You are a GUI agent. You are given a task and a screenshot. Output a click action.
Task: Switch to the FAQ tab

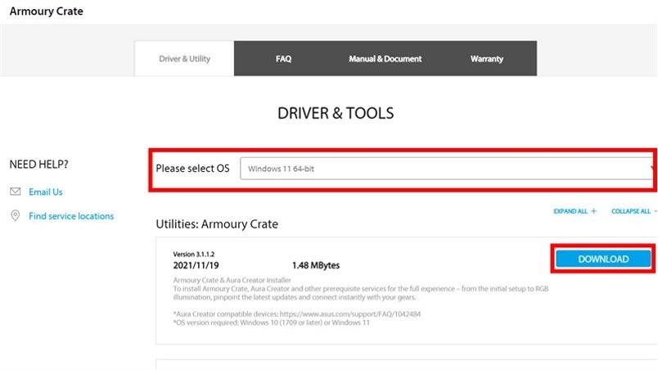click(x=283, y=58)
